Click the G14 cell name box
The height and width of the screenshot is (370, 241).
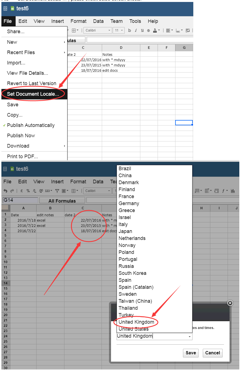point(20,200)
